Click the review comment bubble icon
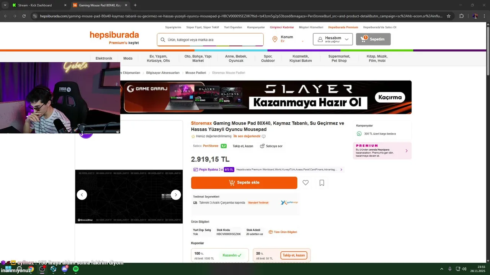This screenshot has height=275, width=490. [x=263, y=136]
